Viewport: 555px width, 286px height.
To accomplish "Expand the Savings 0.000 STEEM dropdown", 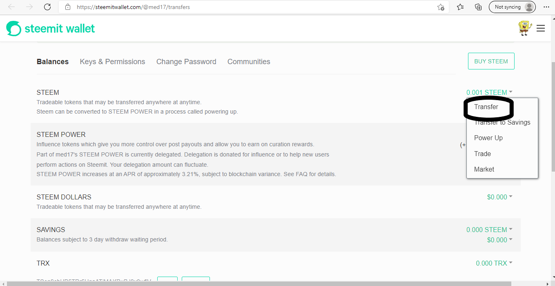I will [x=489, y=230].
